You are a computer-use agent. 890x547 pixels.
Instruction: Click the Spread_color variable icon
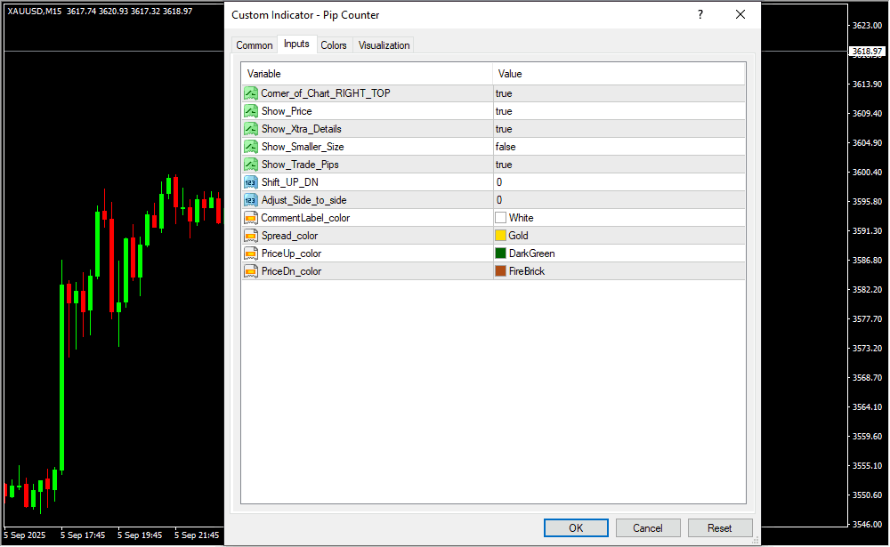click(250, 236)
